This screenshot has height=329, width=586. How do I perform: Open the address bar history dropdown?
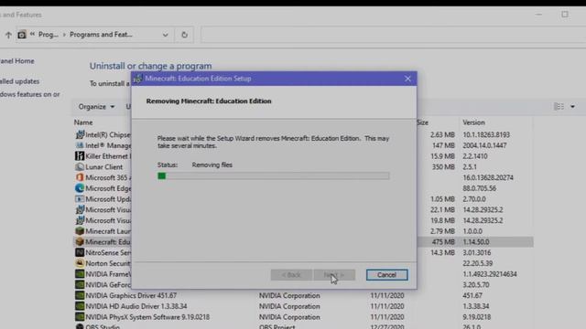165,35
